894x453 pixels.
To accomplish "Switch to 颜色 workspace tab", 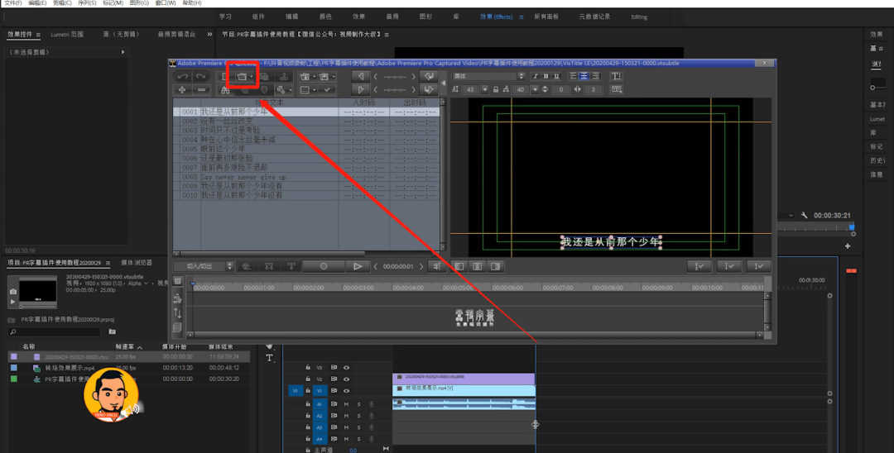I will click(325, 17).
